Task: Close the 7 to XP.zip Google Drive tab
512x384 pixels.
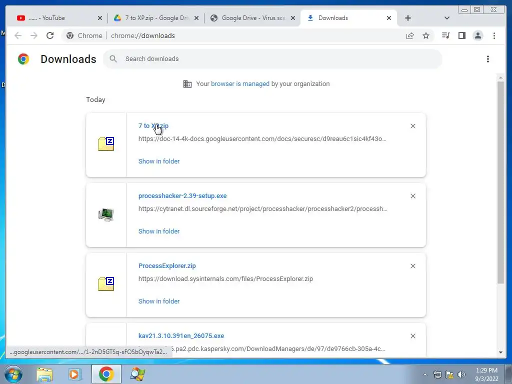Action: point(196,18)
